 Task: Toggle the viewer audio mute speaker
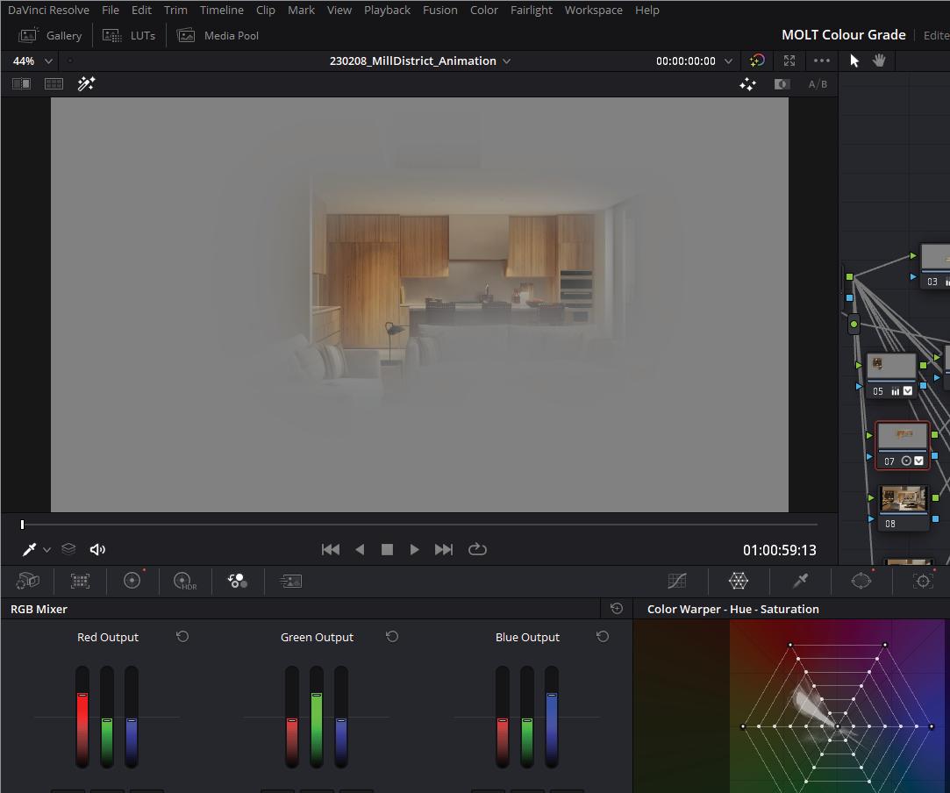click(x=97, y=549)
